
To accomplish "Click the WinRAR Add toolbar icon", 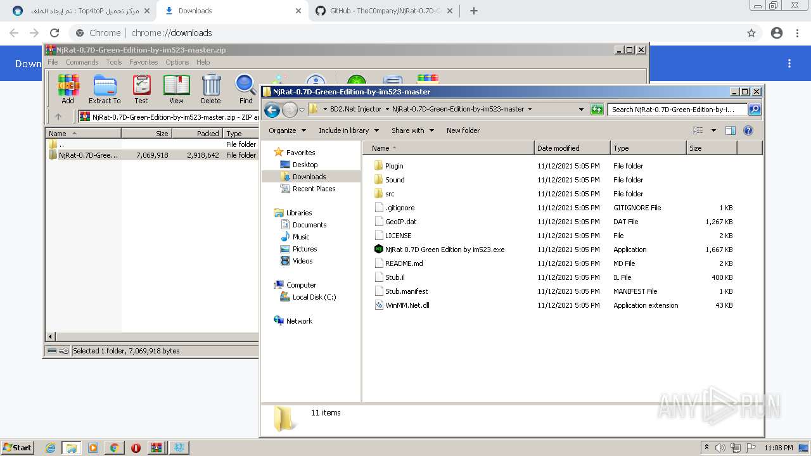I will pos(68,89).
